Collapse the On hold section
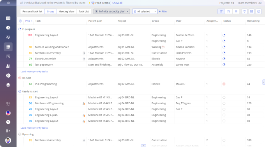Screen dimensions: 265x147 pyautogui.click(x=20, y=78)
